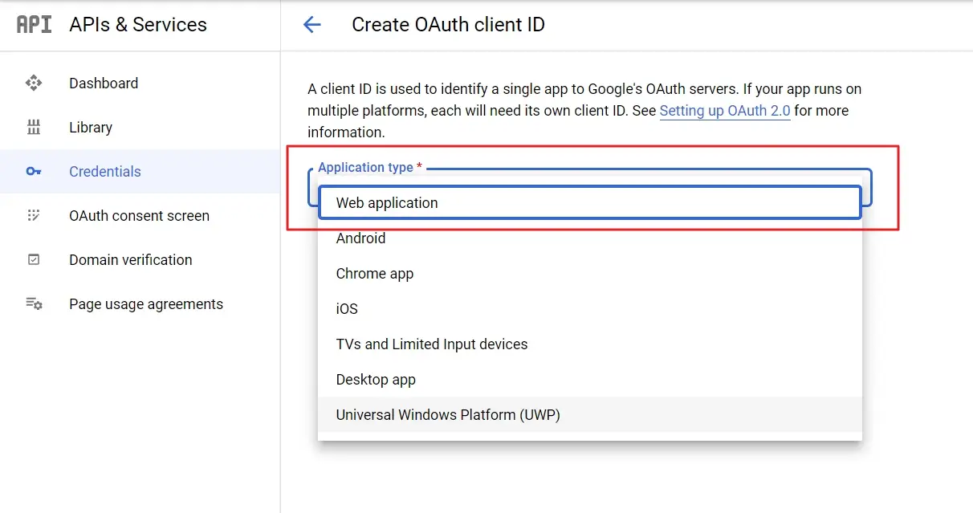The image size is (973, 513).
Task: Navigate to the Dashboard menu entry
Action: pos(104,83)
